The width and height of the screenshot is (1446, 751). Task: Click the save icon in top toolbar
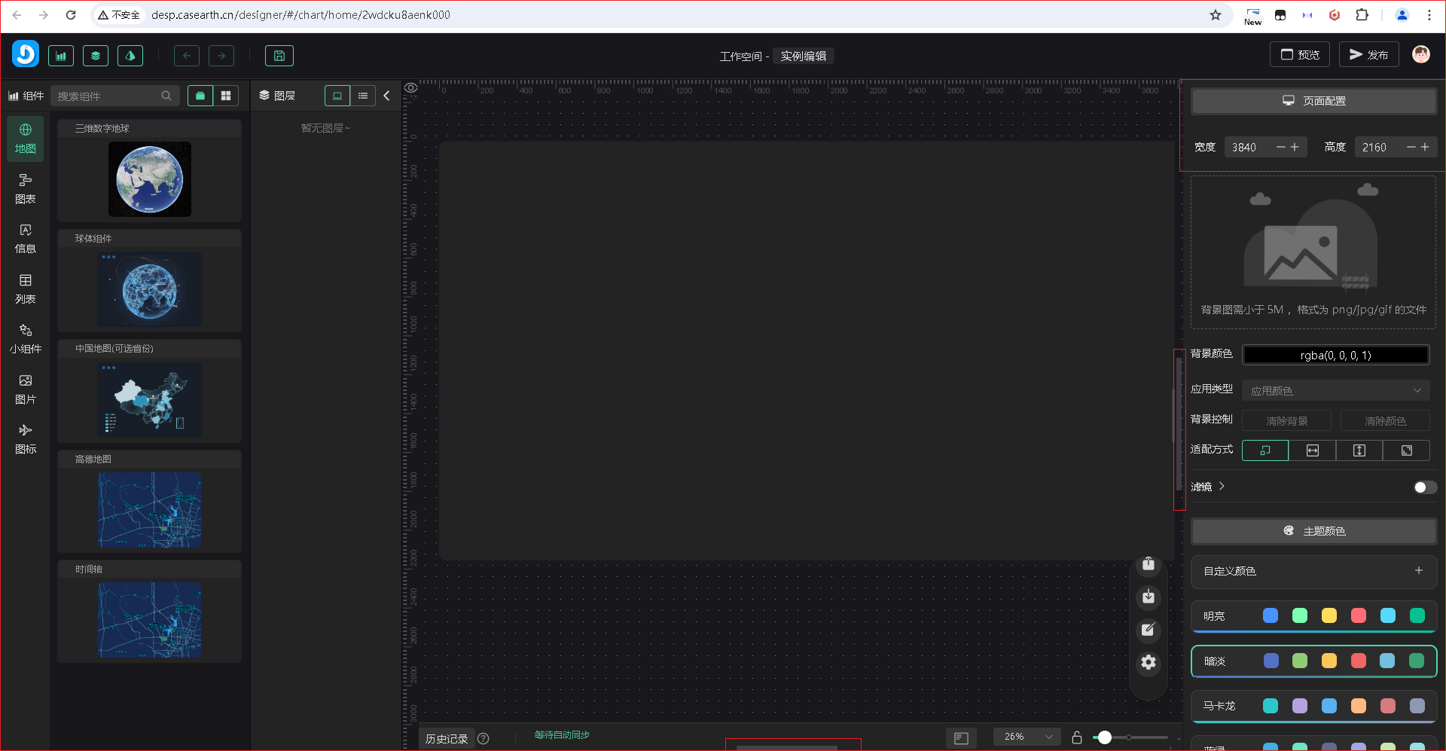point(279,56)
